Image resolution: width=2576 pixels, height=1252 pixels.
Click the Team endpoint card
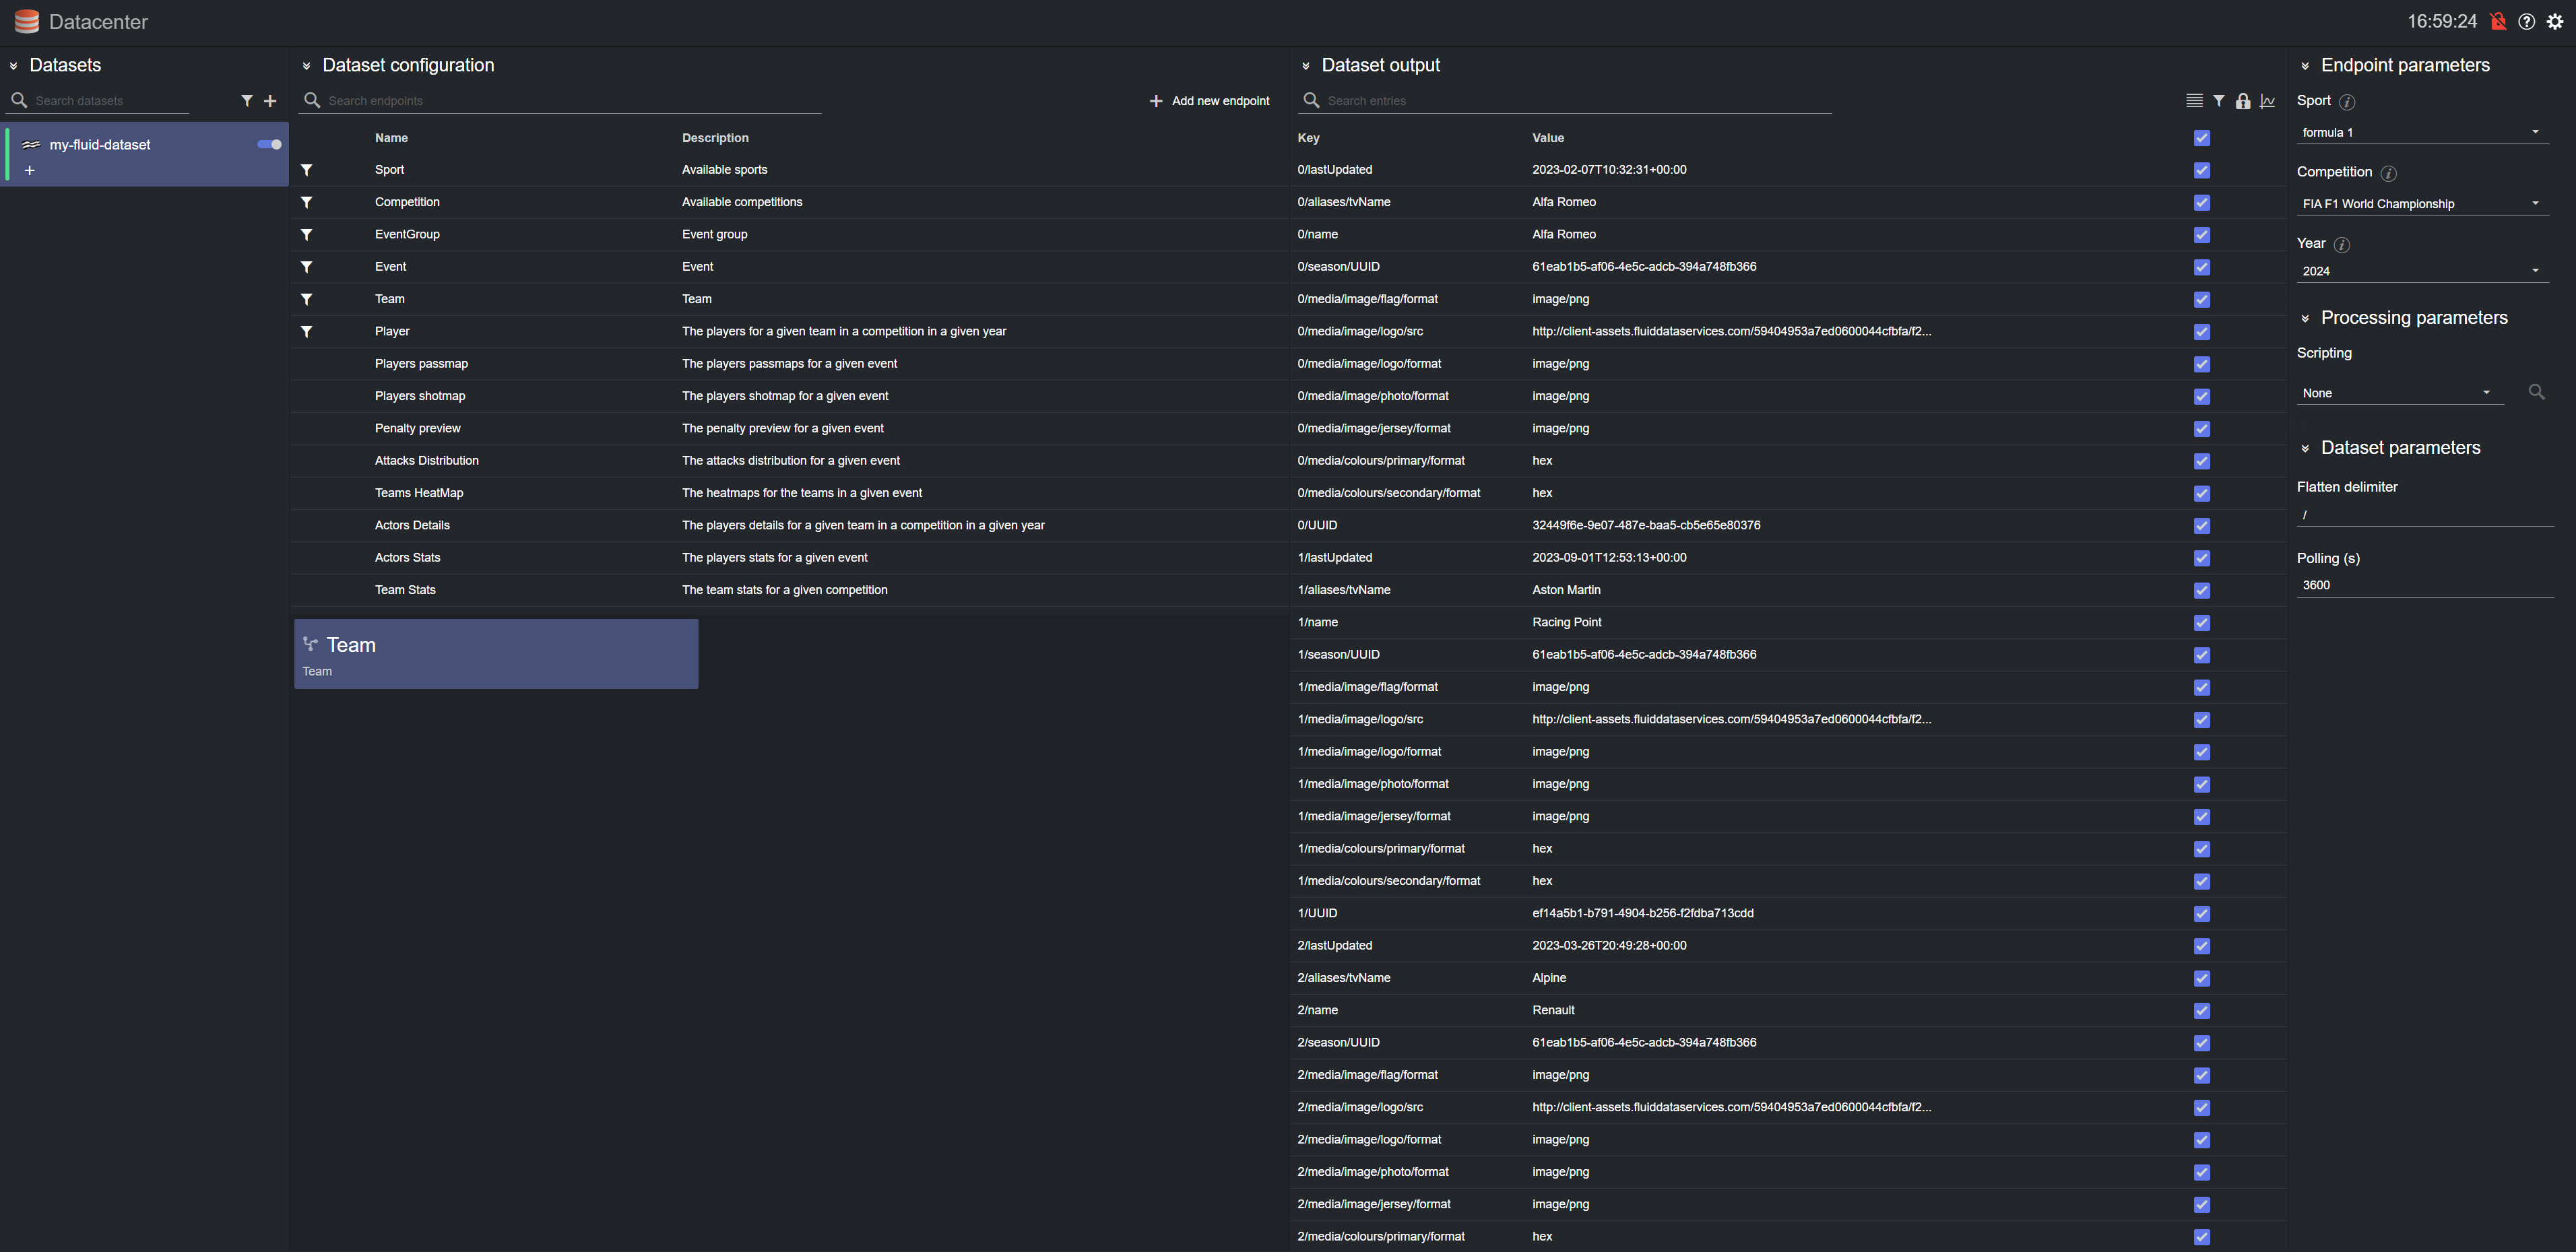point(495,654)
